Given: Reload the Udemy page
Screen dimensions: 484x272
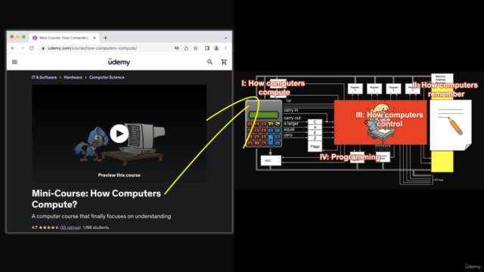Looking at the screenshot, I should [32, 48].
